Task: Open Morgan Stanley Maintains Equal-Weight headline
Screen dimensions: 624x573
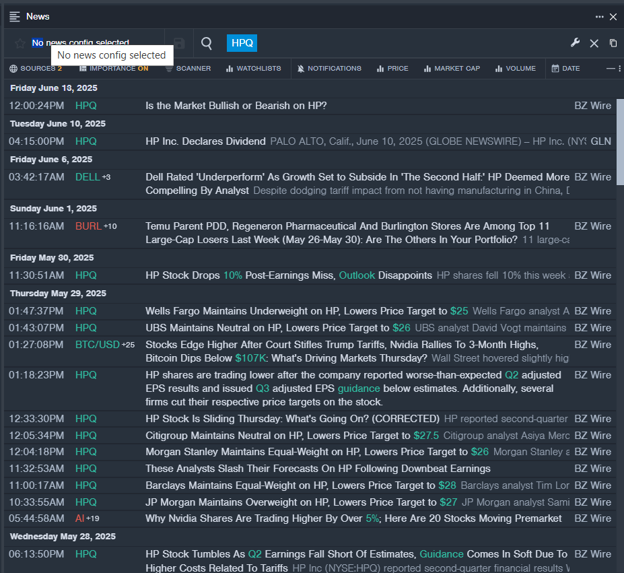Action: point(317,452)
